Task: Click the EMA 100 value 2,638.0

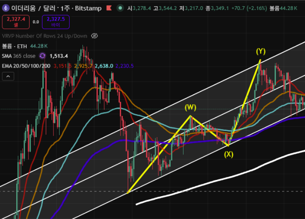Action: pos(104,66)
